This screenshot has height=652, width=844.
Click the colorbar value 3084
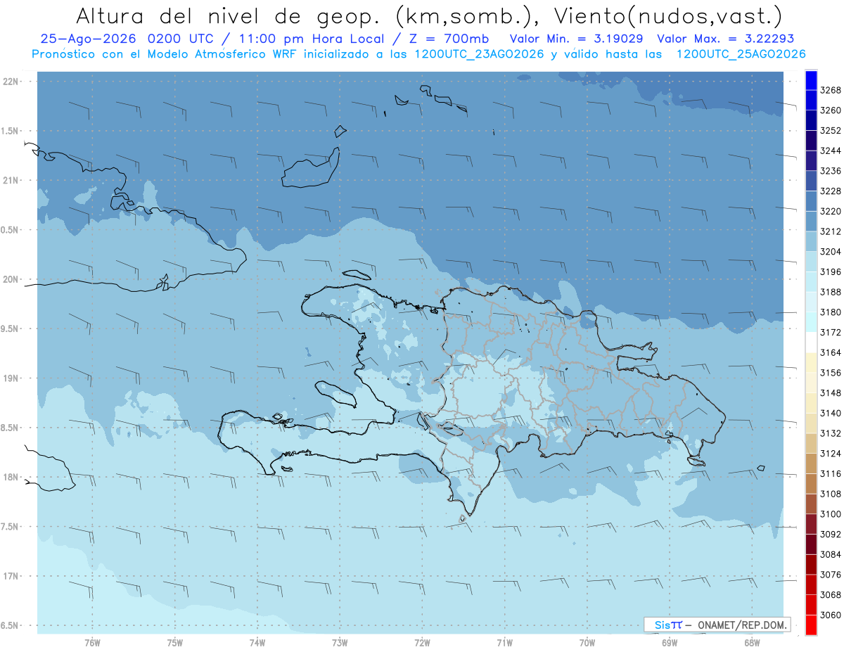click(831, 554)
